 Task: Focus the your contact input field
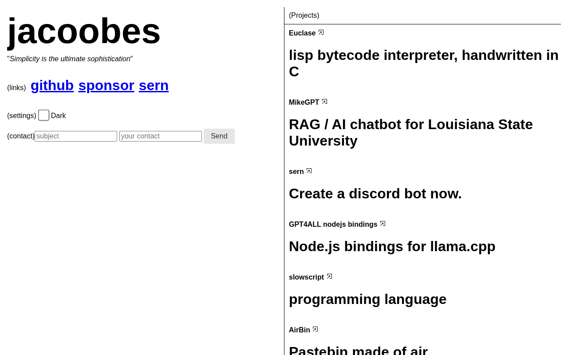tap(161, 136)
